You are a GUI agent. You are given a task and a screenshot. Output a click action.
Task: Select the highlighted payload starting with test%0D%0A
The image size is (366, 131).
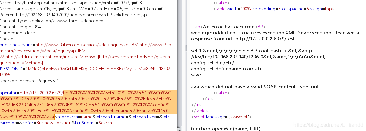click(x=88, y=105)
